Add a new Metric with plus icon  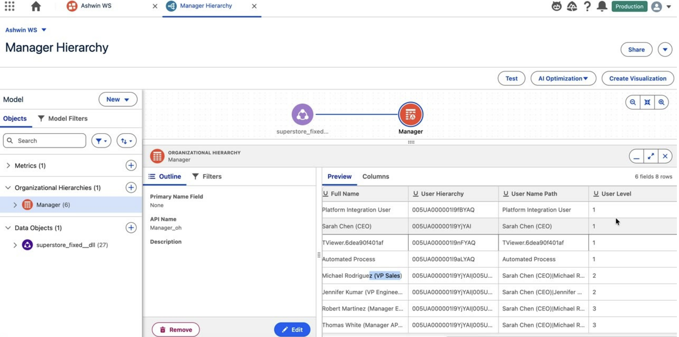click(131, 165)
